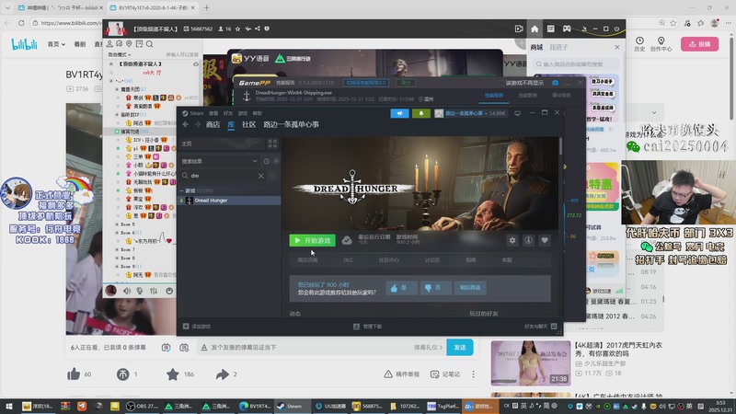Like the bilibili video with thumbs up

(74, 374)
